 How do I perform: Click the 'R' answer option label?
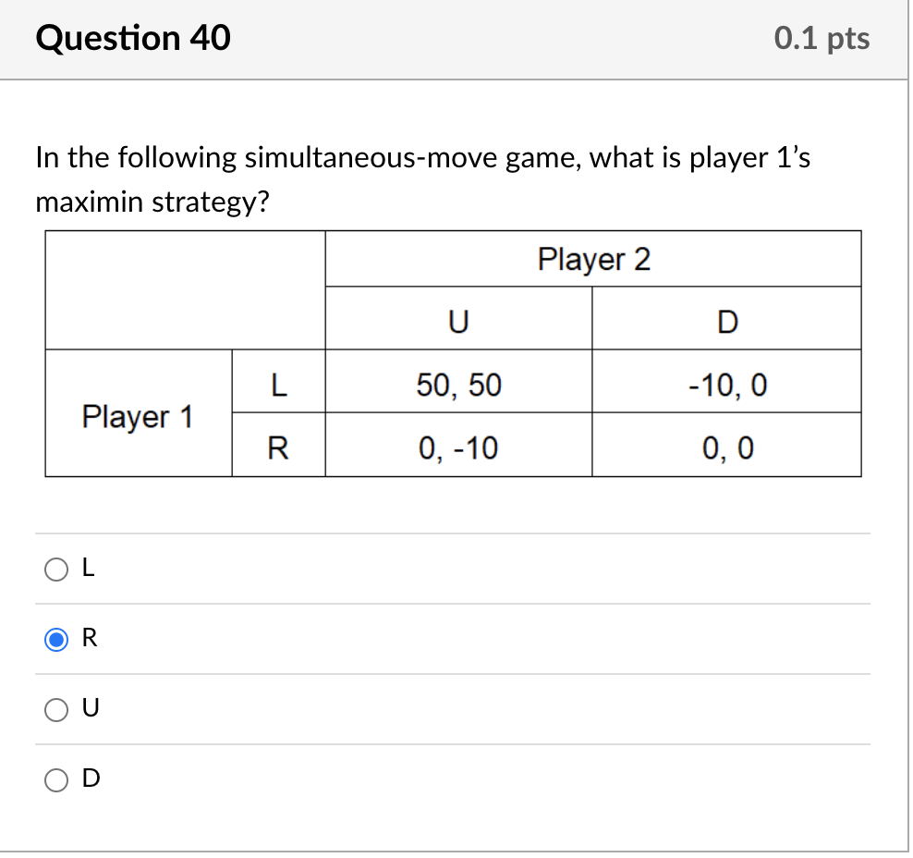90,638
